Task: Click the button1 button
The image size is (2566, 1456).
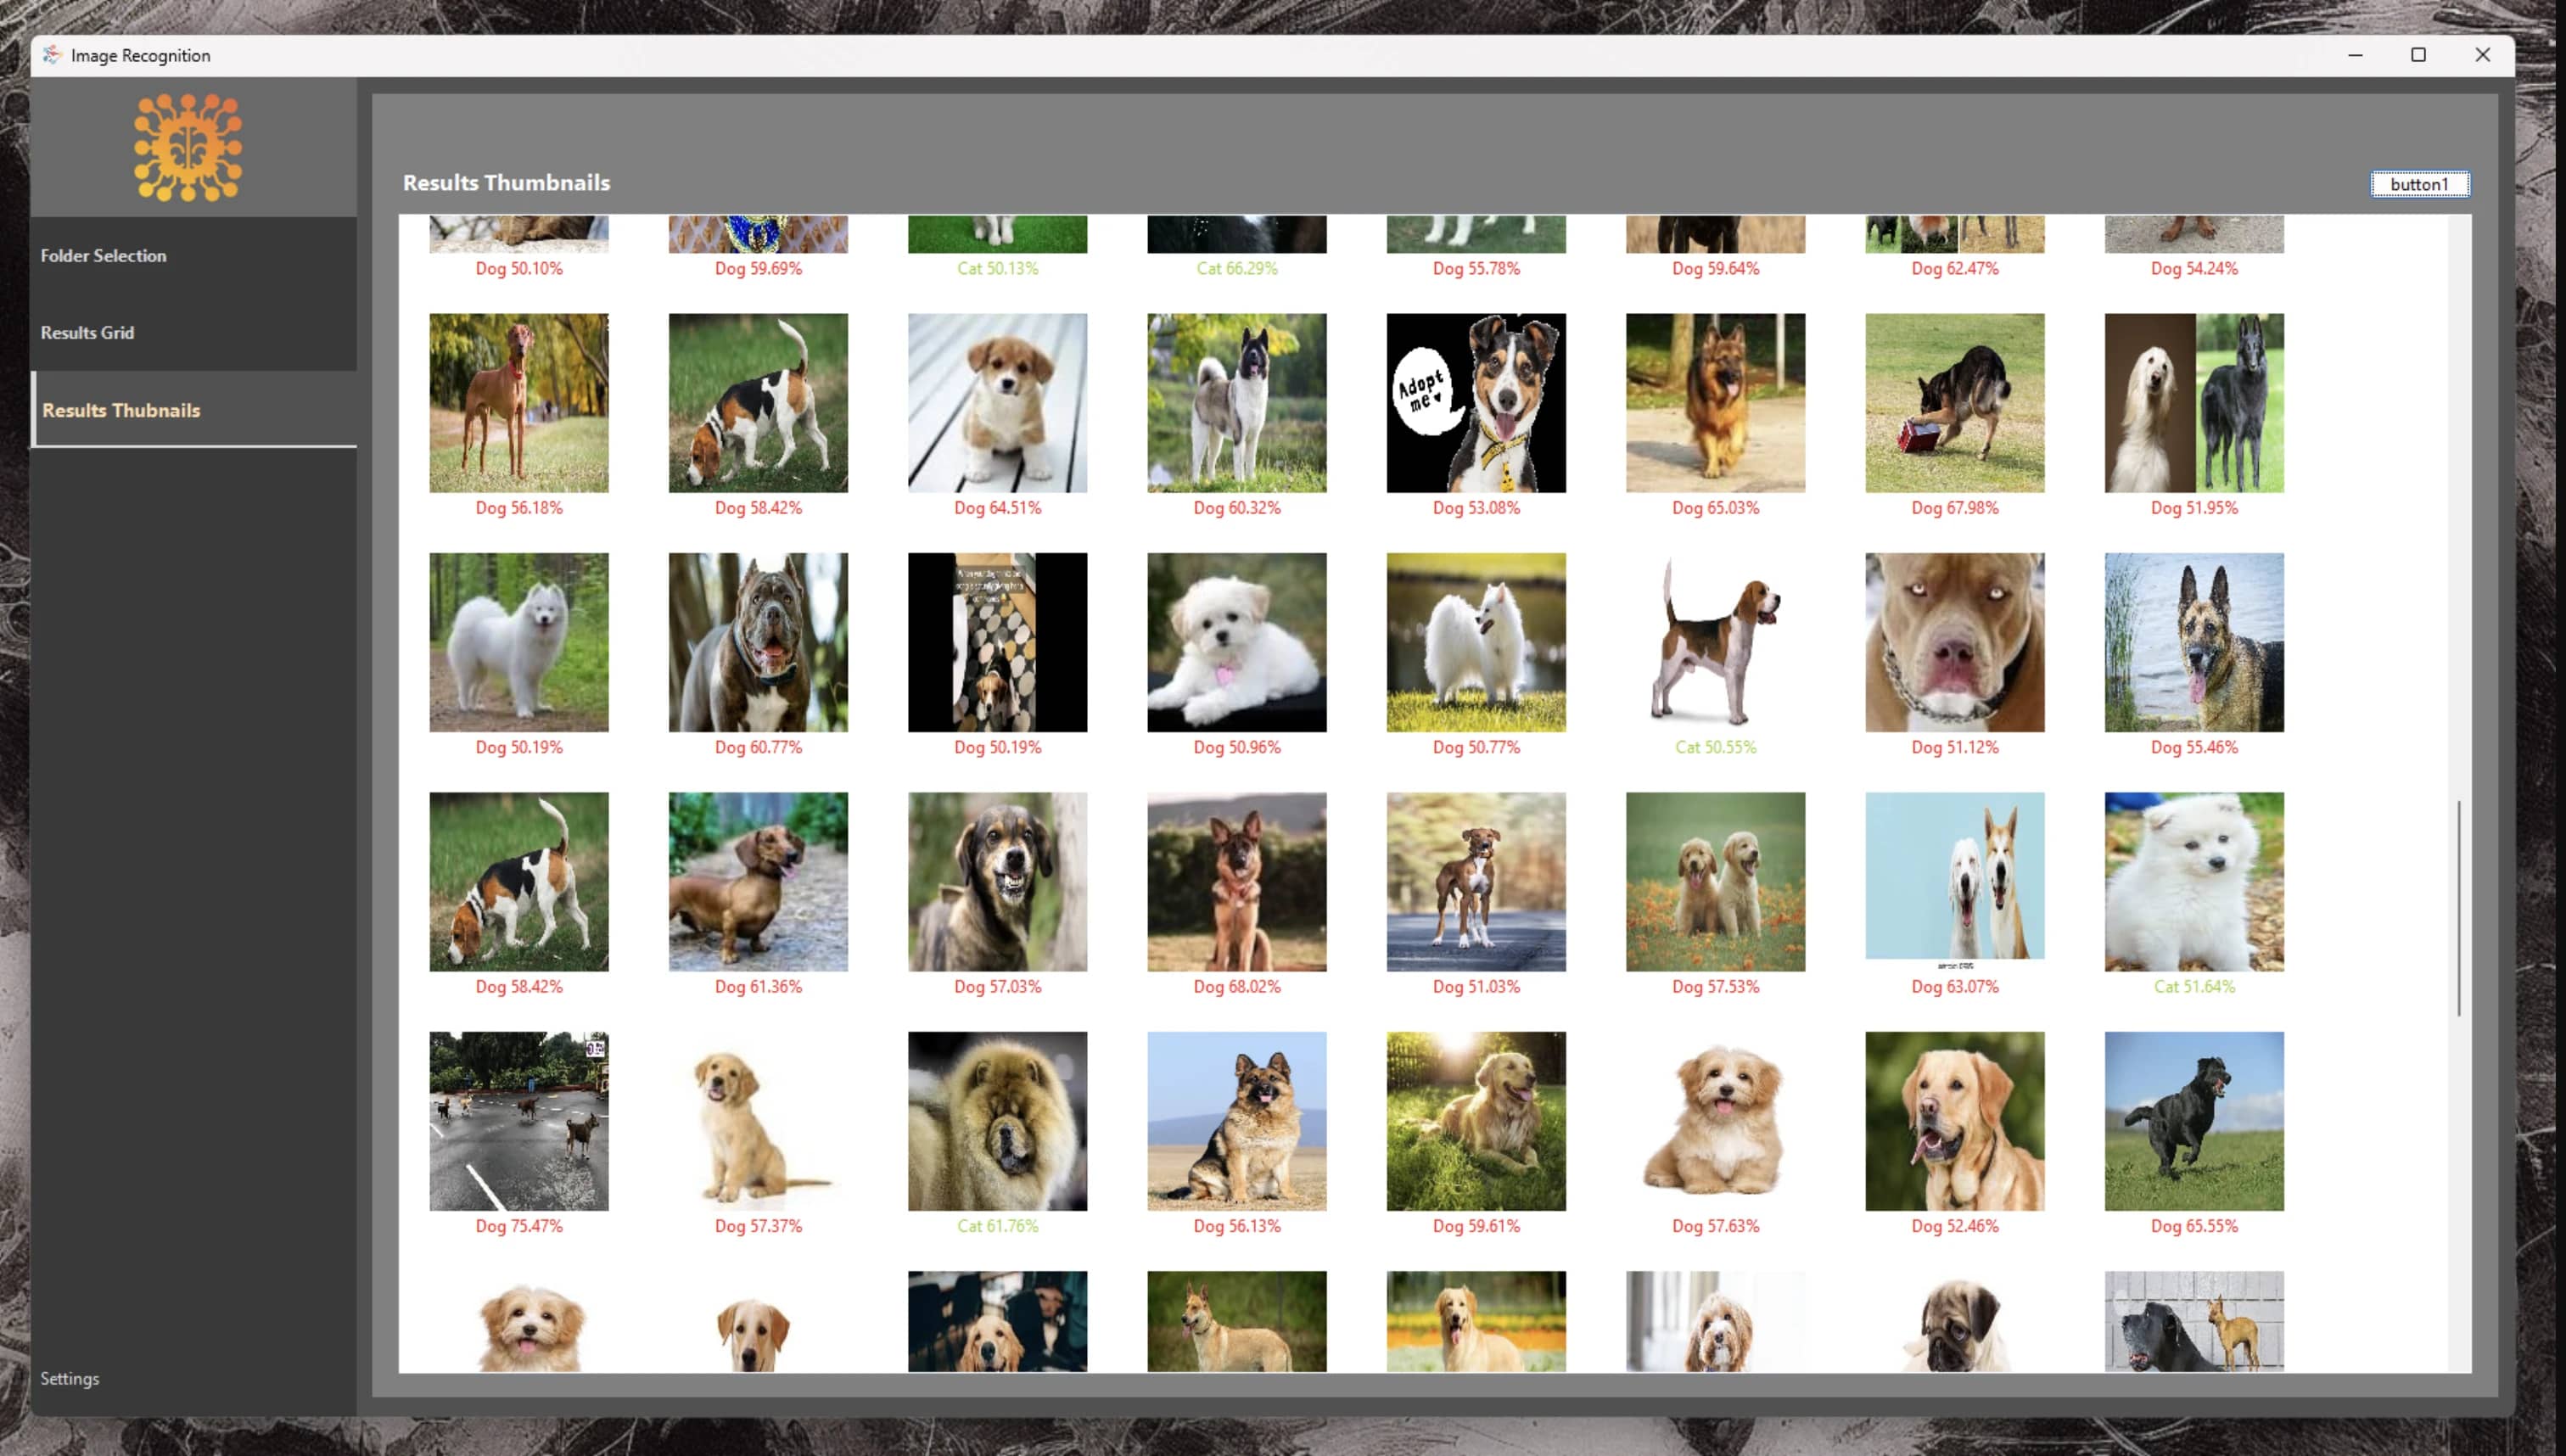Action: pos(2419,184)
